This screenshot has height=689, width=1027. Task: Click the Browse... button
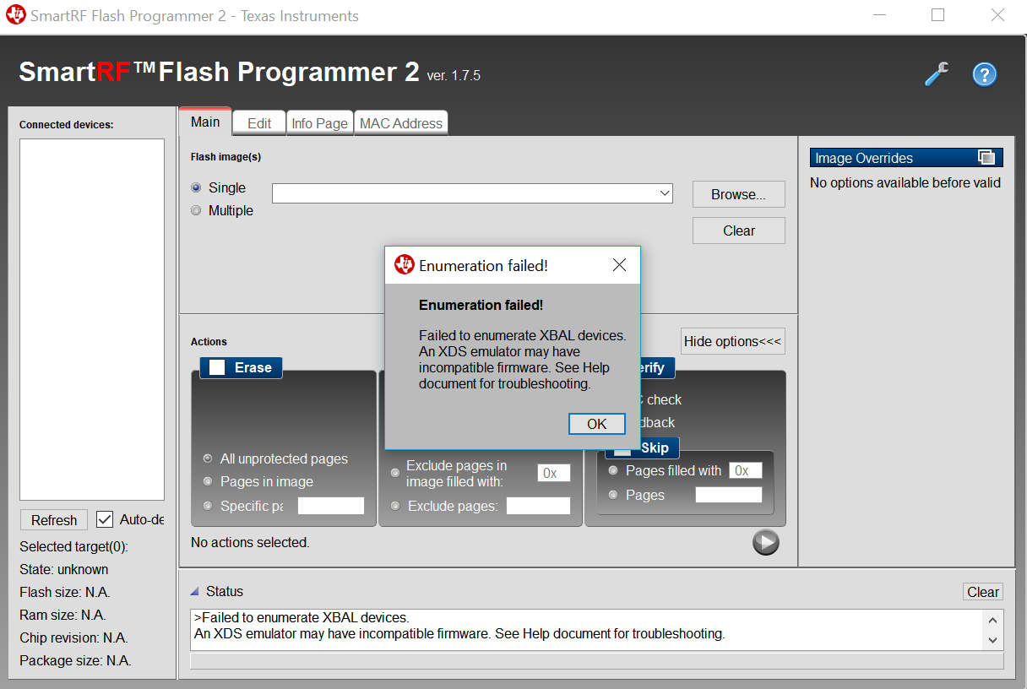(739, 194)
